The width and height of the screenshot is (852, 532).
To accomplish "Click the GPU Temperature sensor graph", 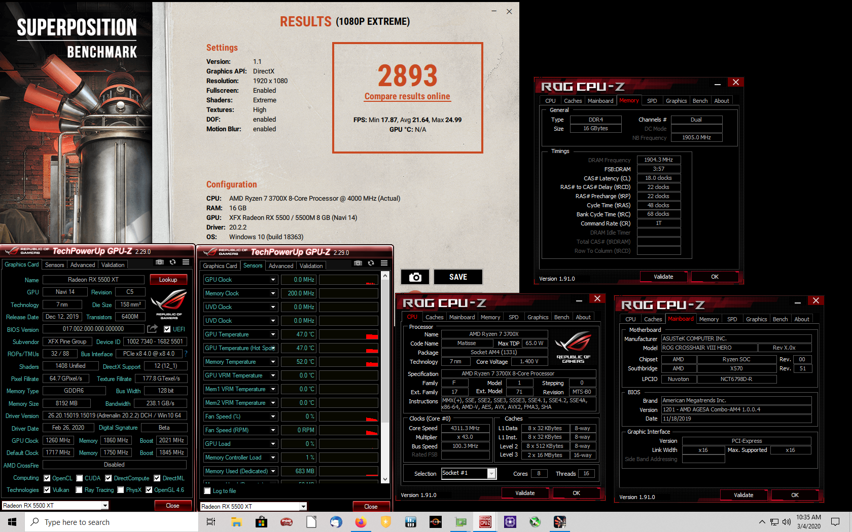I will click(x=348, y=334).
